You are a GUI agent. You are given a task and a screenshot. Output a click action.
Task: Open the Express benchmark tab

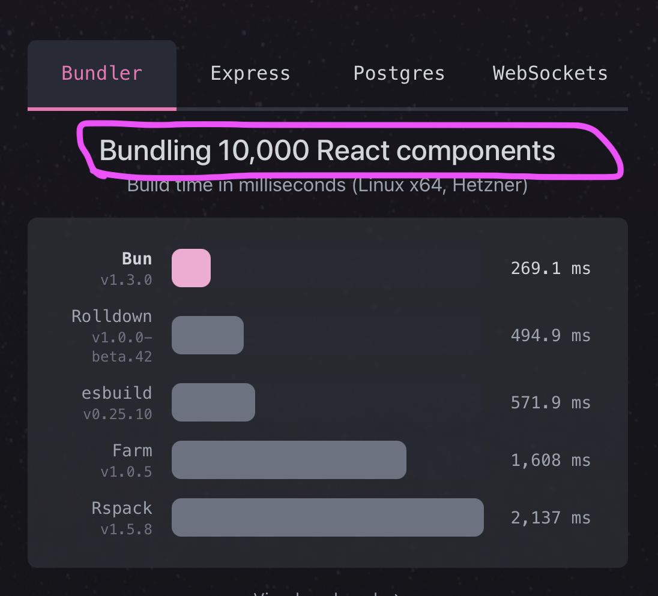[x=250, y=74]
